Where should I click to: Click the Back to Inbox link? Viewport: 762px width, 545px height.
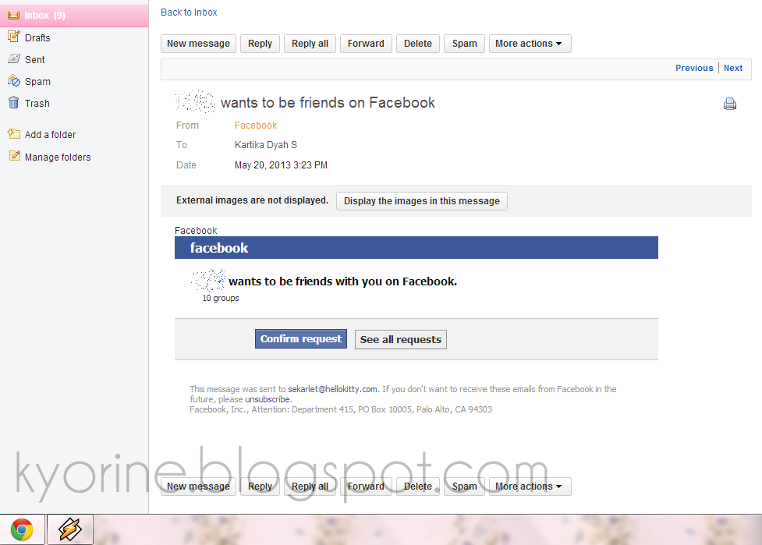[189, 12]
